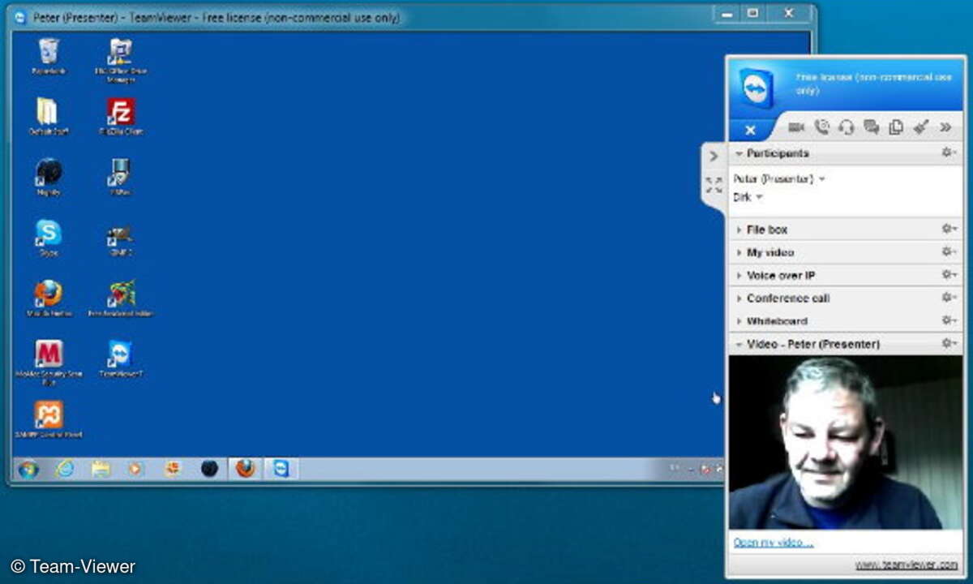Launch Internet Explorer from the remote taskbar

[65, 470]
